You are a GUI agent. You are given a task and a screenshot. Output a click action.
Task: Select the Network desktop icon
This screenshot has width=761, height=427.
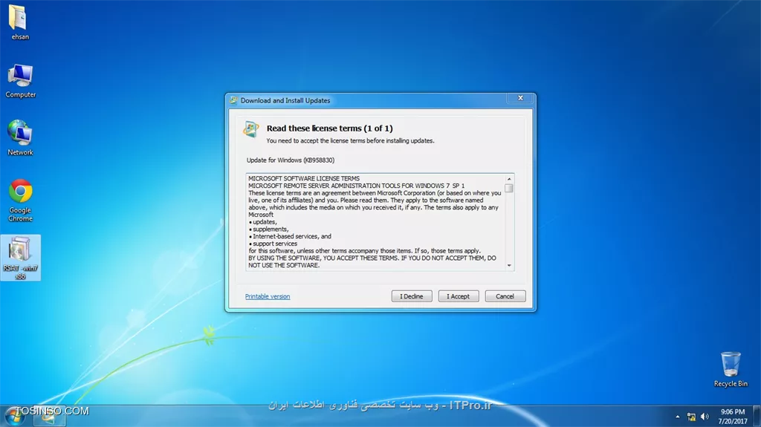point(20,137)
